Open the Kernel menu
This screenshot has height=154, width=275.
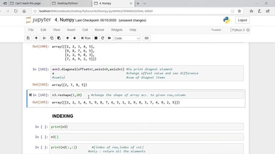[99, 30]
